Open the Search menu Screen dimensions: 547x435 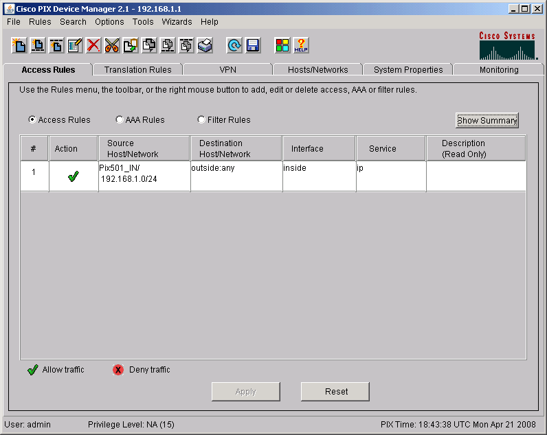click(x=73, y=21)
